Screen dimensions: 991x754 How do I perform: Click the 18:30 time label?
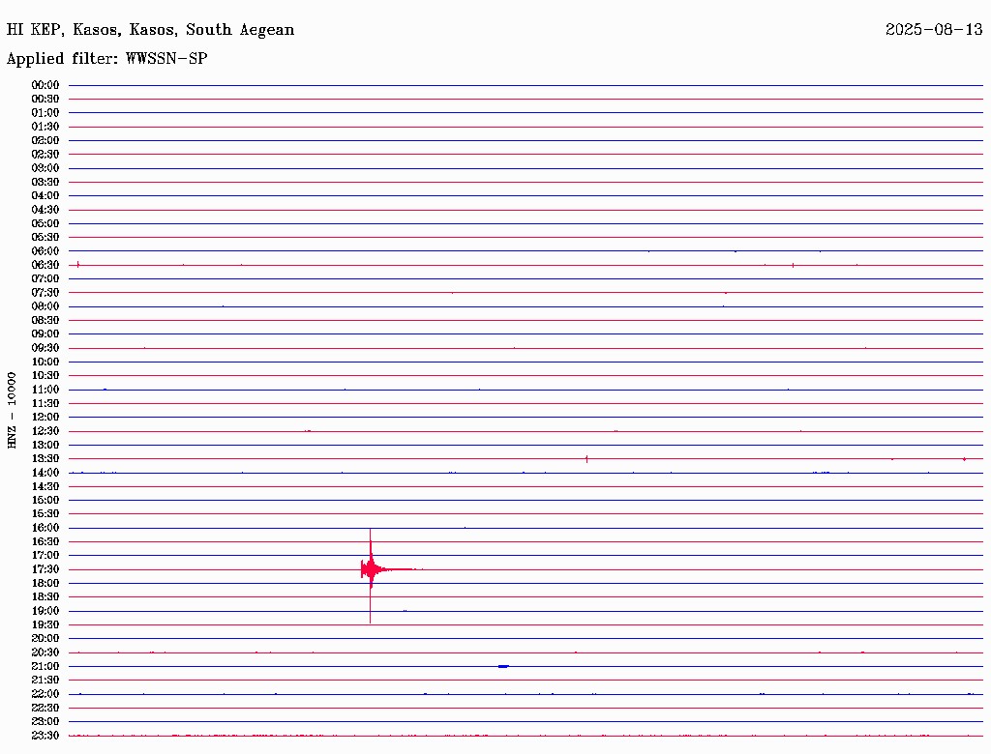(45, 596)
